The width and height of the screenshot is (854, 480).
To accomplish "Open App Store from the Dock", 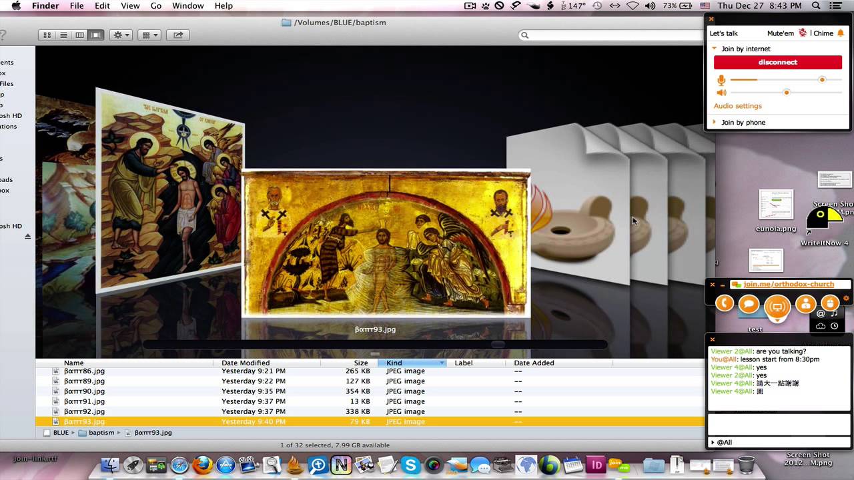I will coord(226,465).
